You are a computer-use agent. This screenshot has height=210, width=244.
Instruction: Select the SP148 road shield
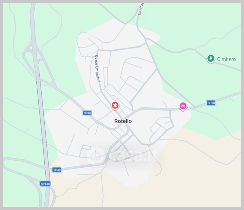45,184
